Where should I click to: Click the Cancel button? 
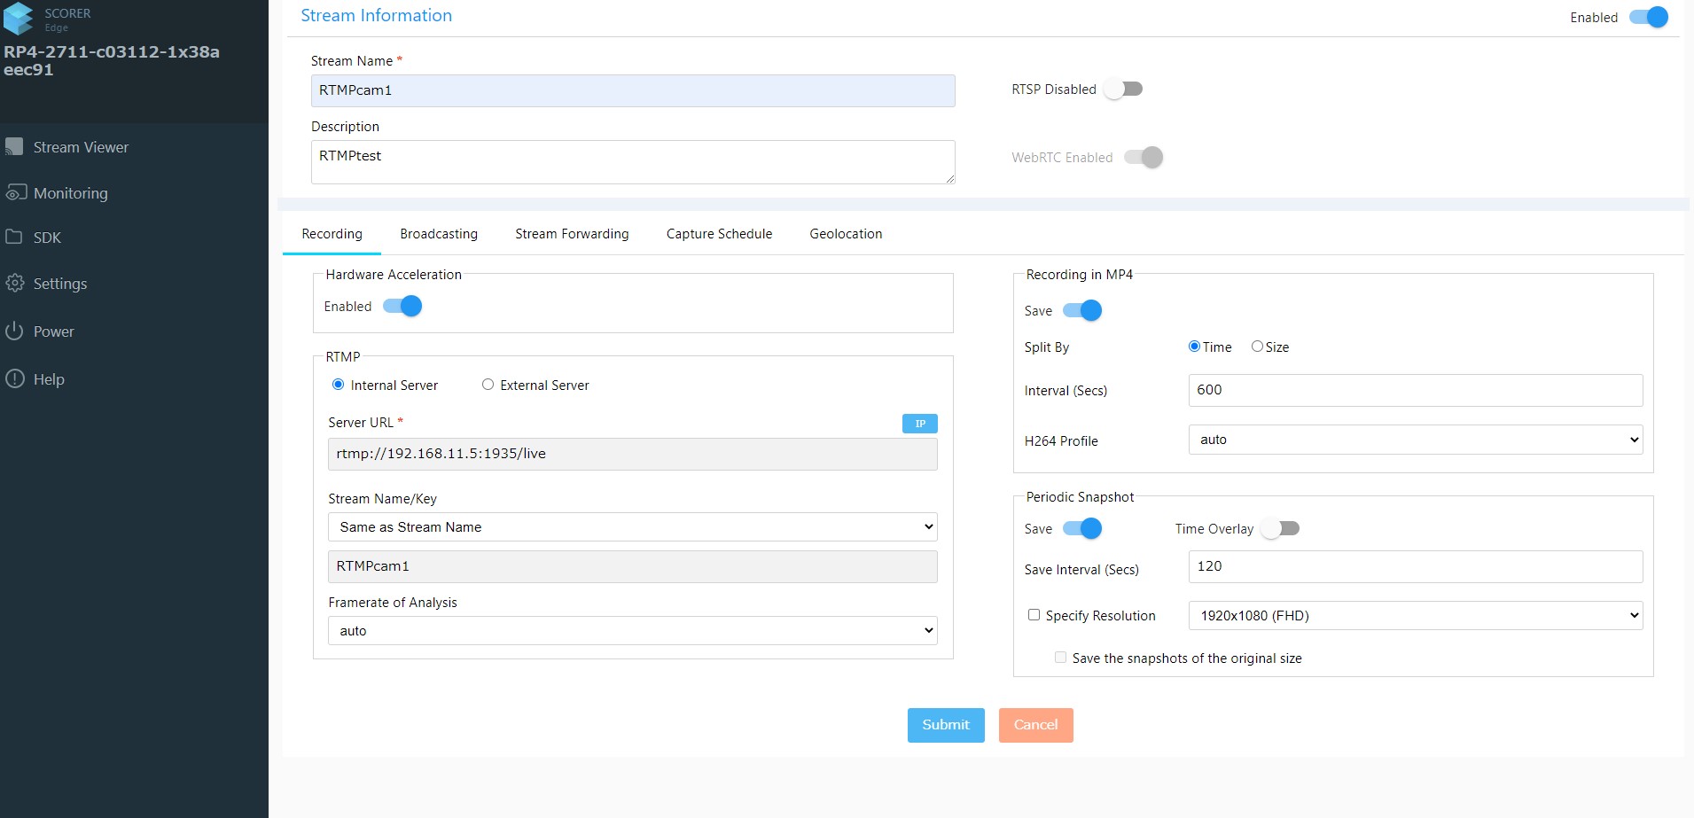pyautogui.click(x=1035, y=725)
